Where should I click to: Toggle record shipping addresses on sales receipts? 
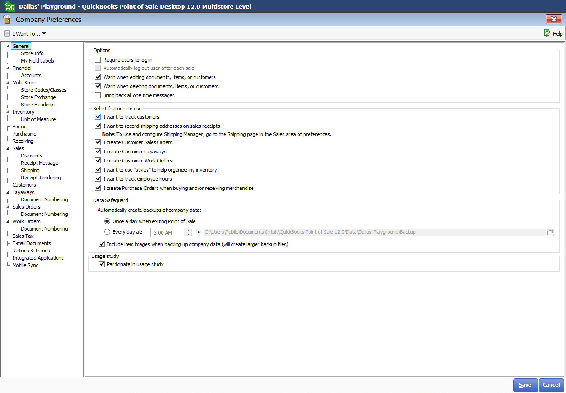point(98,126)
